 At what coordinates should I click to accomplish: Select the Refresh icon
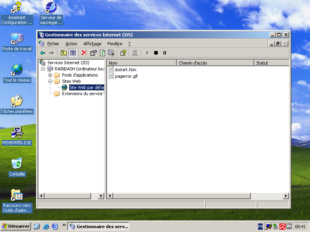tap(102, 53)
